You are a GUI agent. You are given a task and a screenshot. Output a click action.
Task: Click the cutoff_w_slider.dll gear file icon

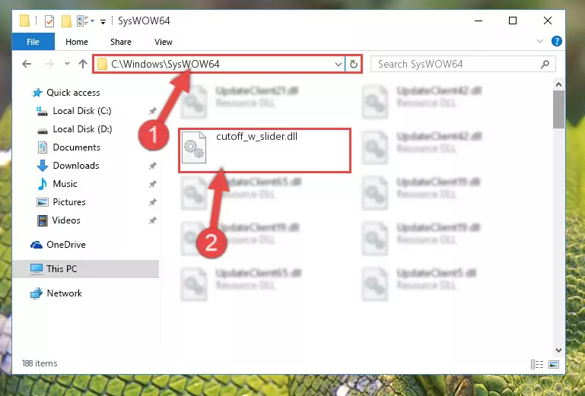pyautogui.click(x=194, y=147)
